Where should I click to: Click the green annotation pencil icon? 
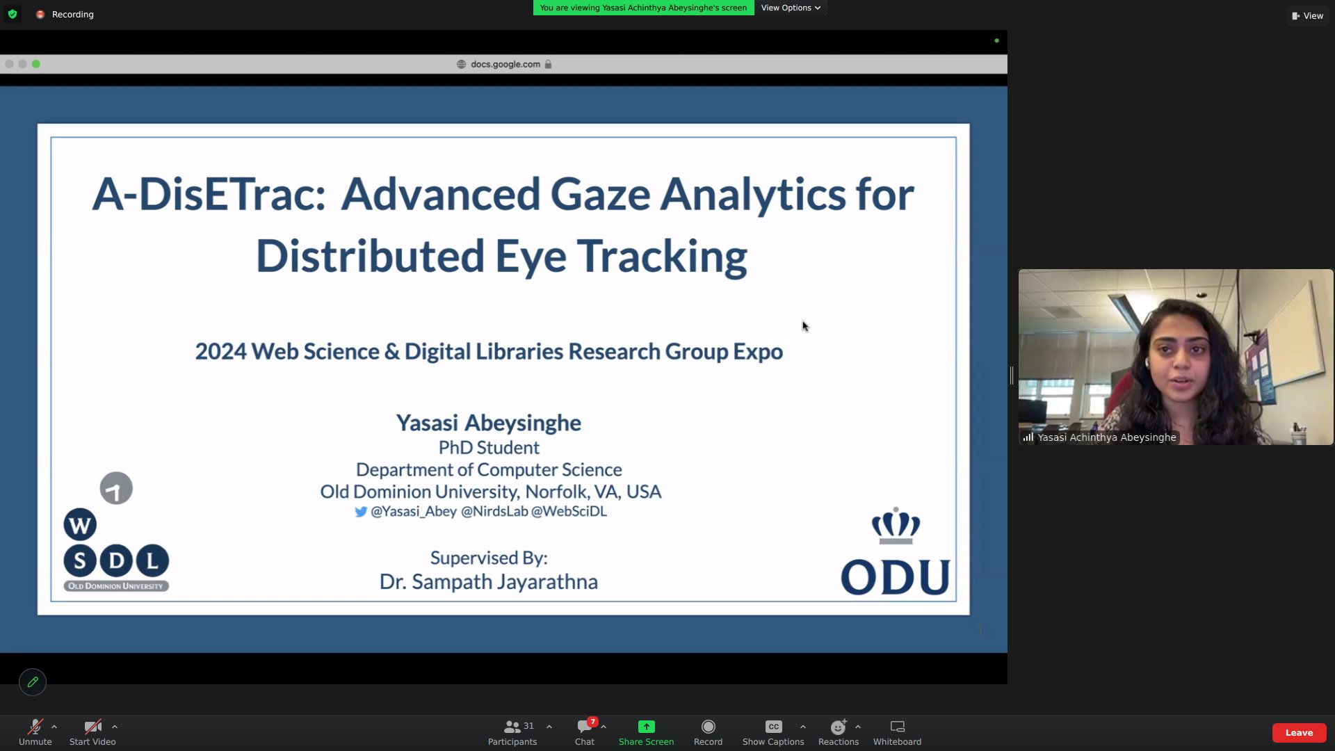[x=33, y=682]
